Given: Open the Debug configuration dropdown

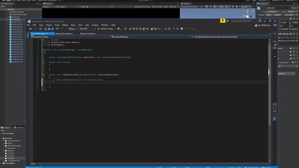Looking at the screenshot, I should pos(73,29).
